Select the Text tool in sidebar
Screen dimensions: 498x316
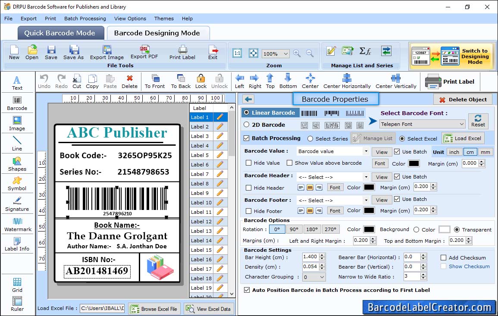coord(17,83)
